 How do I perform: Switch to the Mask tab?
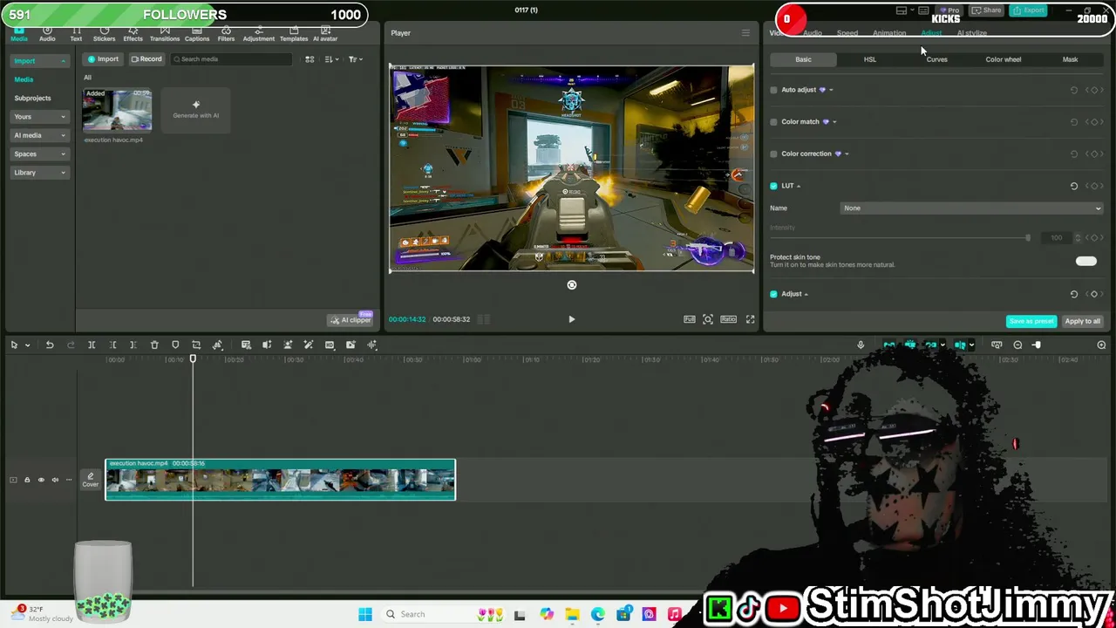[x=1070, y=59]
